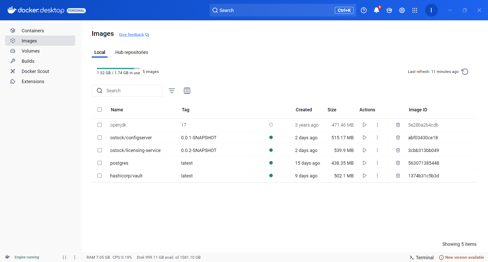Run the postgres image
Screen dimensions: 488x262
coord(365,163)
